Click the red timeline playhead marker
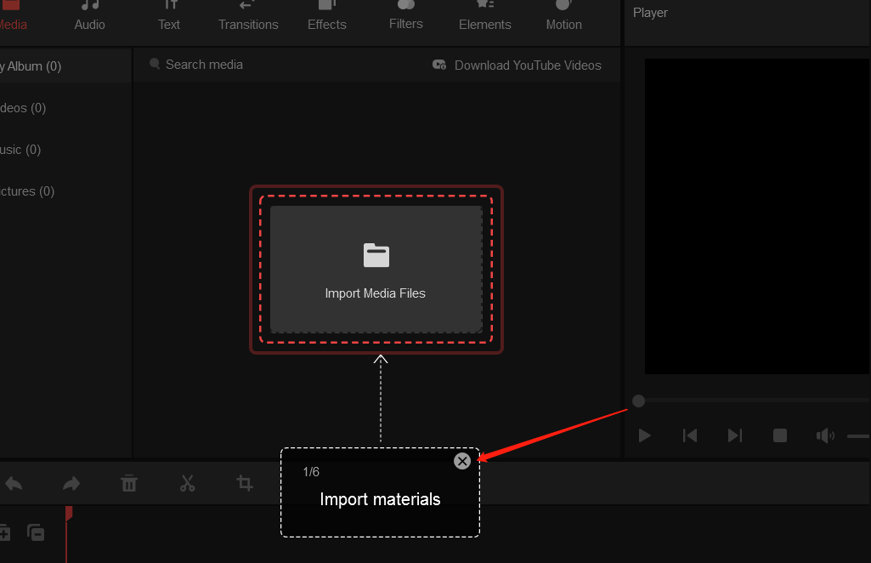The height and width of the screenshot is (563, 871). tap(68, 513)
